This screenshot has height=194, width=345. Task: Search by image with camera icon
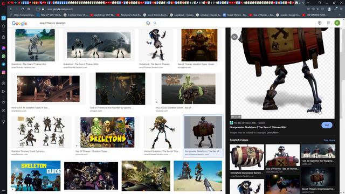point(148,23)
